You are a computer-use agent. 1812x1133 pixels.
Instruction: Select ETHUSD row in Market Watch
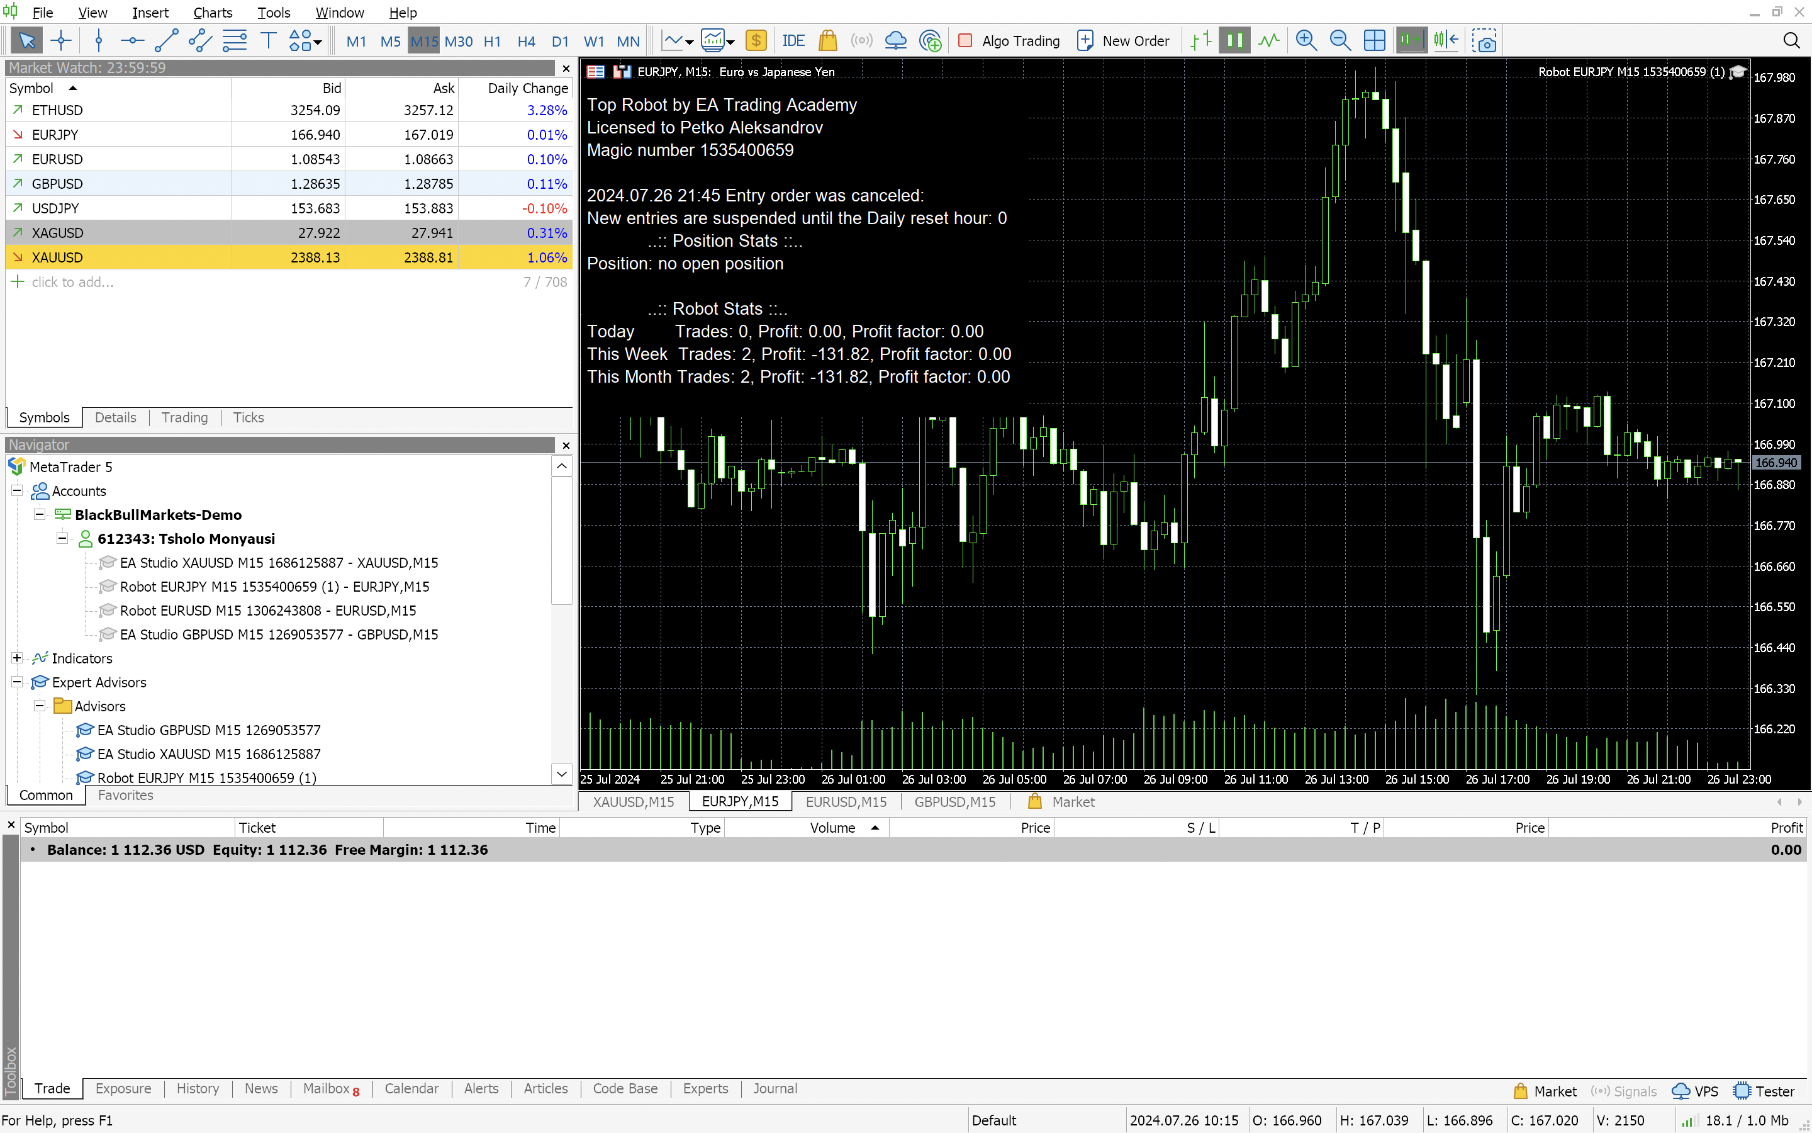tap(289, 110)
